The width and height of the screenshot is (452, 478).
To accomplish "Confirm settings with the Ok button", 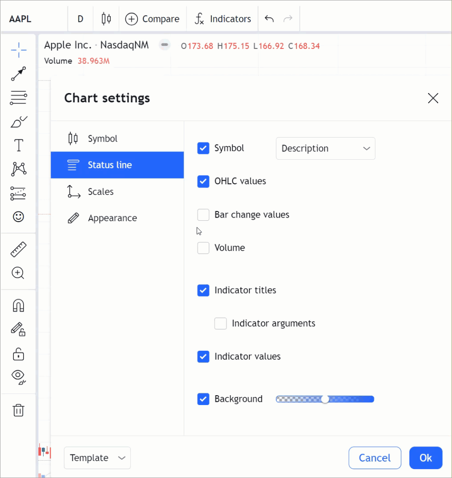I will (x=425, y=458).
